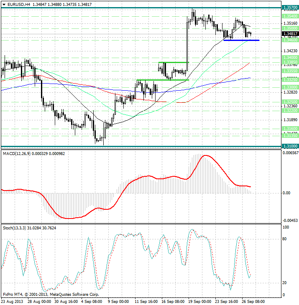
Task: Click the Stochastic scale value 100
Action: (286, 227)
